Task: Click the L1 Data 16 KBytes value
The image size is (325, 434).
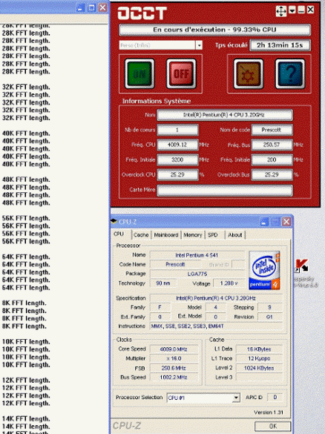Action: pos(259,349)
